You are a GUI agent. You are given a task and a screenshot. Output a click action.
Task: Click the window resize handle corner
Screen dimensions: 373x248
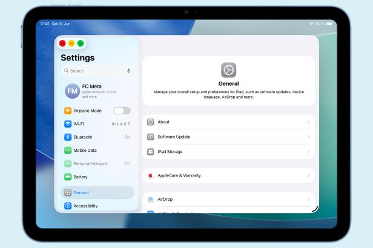tap(315, 209)
